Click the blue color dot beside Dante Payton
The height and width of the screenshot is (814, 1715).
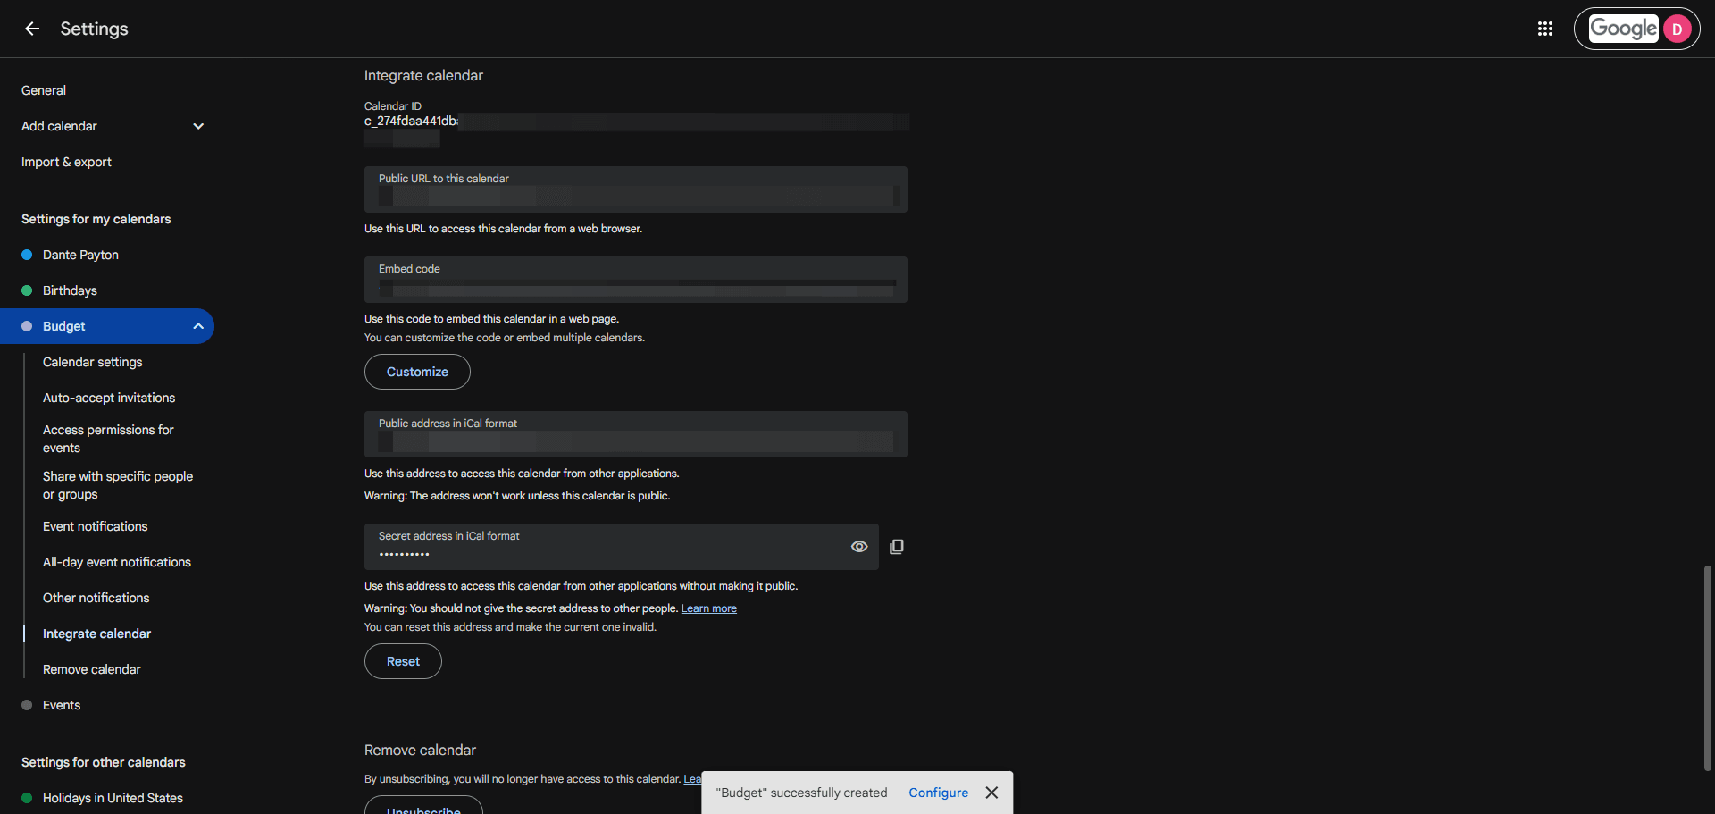click(27, 255)
